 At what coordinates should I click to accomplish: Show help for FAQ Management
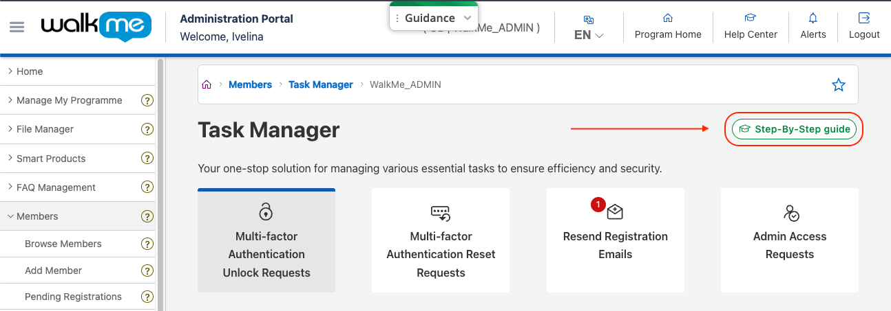[x=147, y=187]
